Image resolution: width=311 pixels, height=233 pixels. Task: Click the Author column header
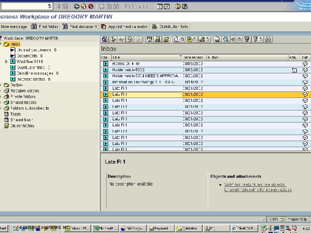(248, 57)
